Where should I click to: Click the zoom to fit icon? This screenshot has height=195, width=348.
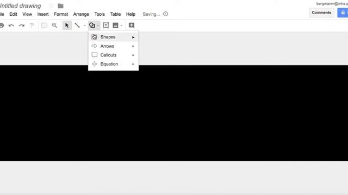[x=44, y=25]
